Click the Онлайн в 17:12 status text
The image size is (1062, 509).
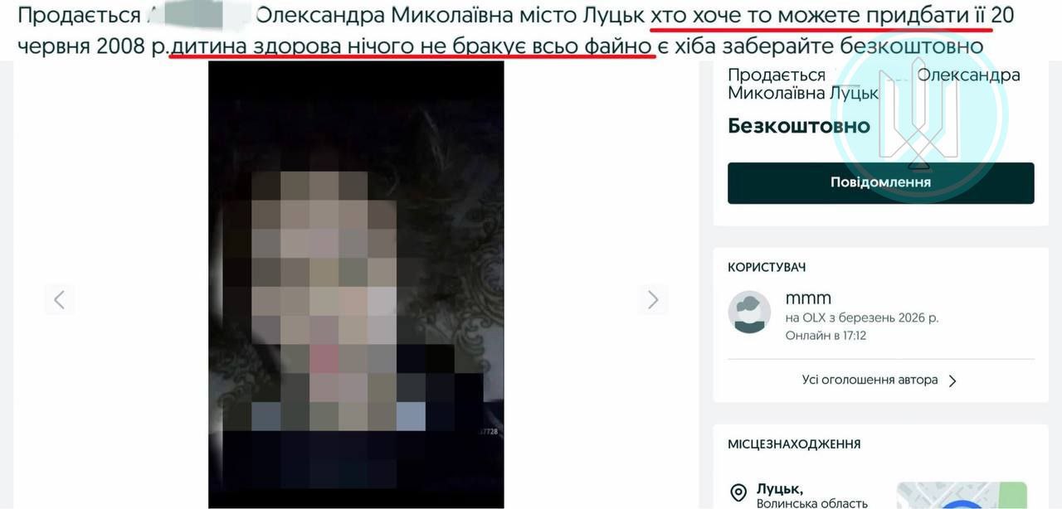pyautogui.click(x=826, y=336)
